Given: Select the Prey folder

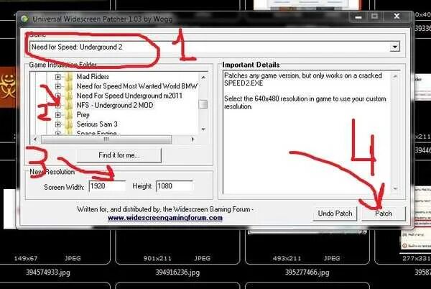Looking at the screenshot, I should (83, 115).
